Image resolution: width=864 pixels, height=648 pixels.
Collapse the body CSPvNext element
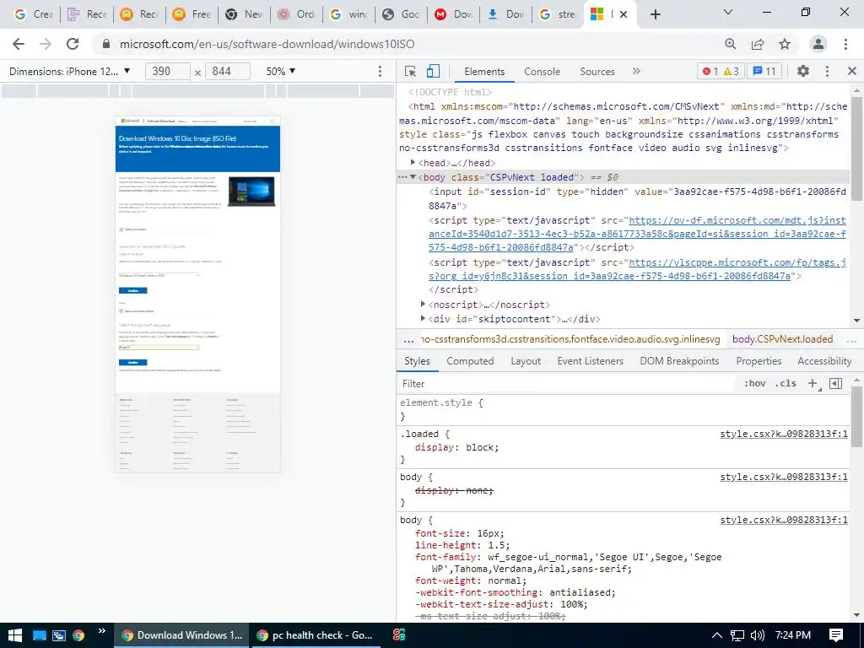coord(412,177)
